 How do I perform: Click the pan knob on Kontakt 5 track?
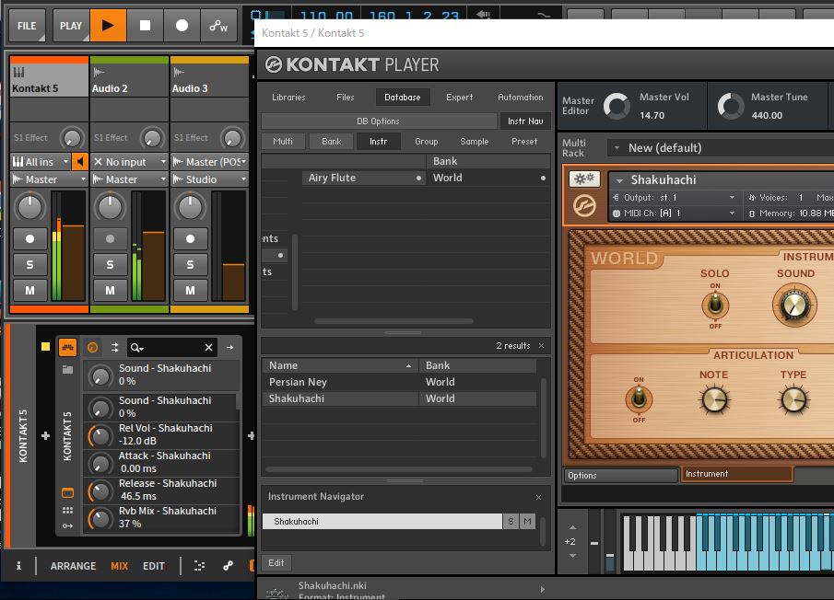click(29, 206)
